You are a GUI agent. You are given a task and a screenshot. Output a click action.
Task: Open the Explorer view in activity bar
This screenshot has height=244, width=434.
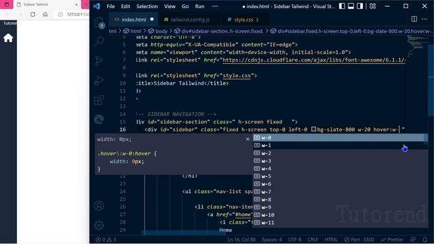(x=99, y=22)
